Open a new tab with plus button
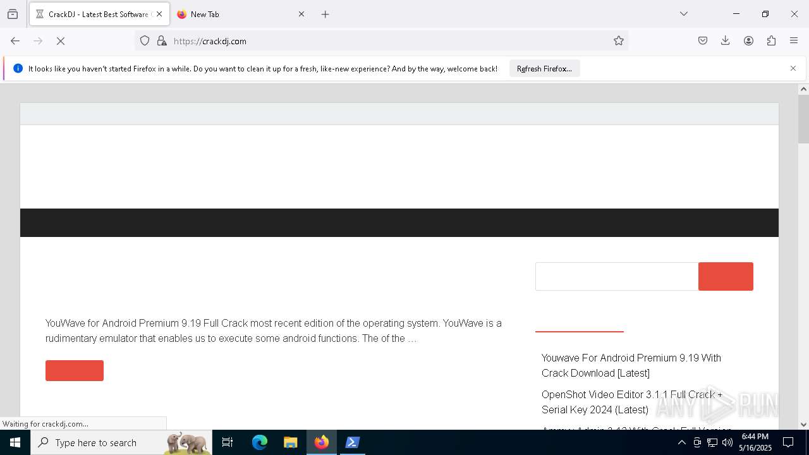The image size is (809, 455). (x=325, y=14)
